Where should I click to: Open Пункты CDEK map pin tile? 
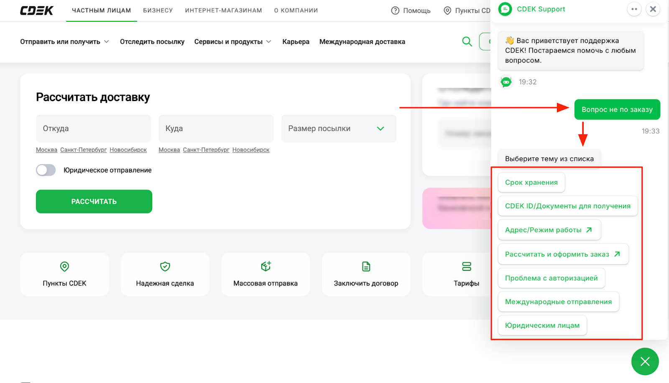tap(64, 274)
